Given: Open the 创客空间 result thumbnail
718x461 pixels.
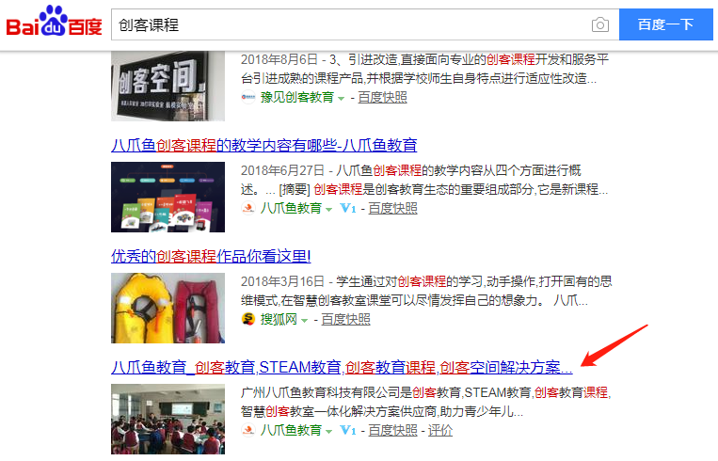Looking at the screenshot, I should click(x=168, y=86).
